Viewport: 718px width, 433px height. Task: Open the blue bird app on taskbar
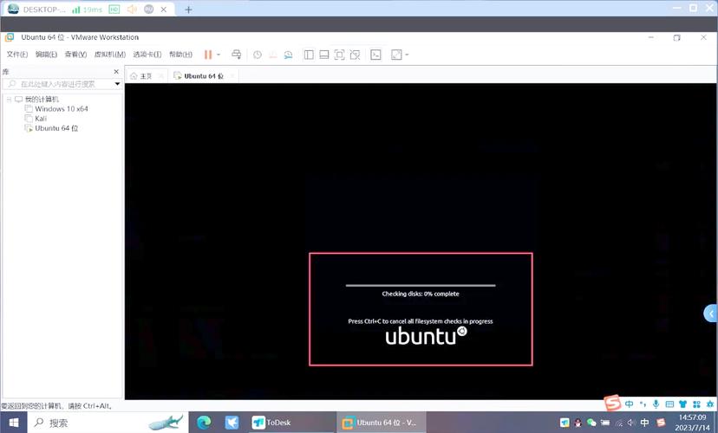coord(232,423)
